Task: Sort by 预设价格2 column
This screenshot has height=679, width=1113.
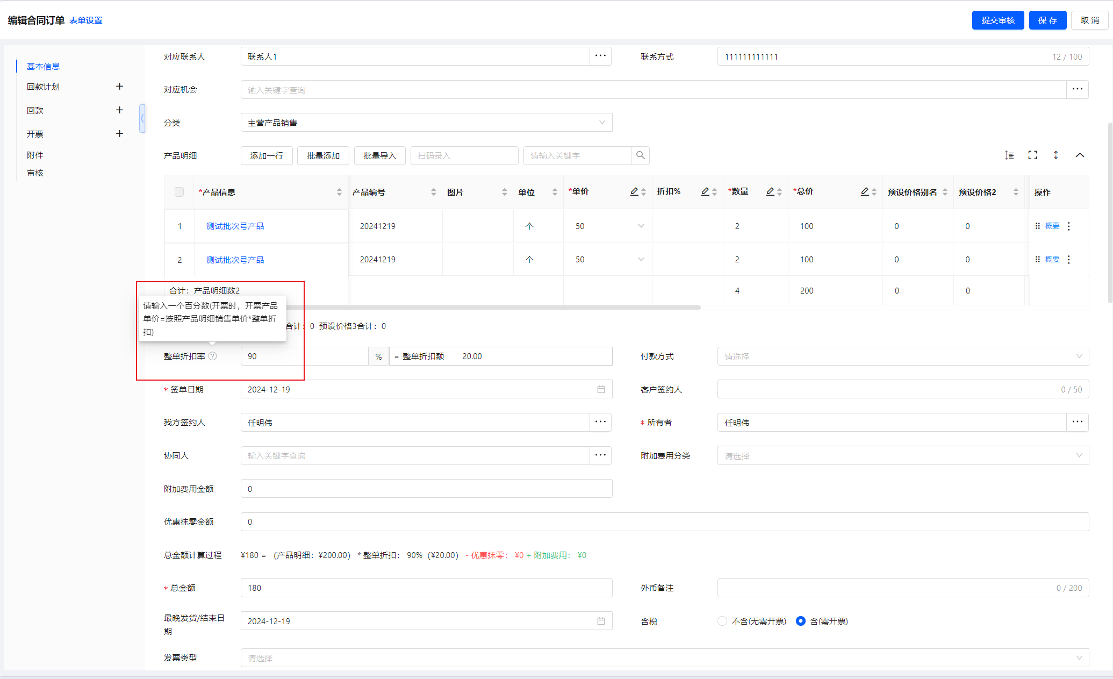Action: pyautogui.click(x=1016, y=192)
